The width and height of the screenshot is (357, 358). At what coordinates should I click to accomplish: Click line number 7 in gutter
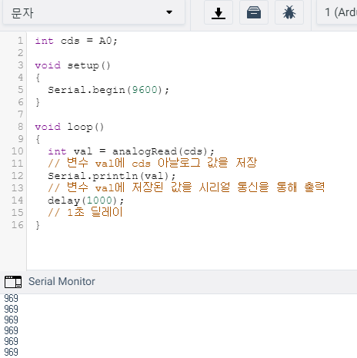[x=20, y=114]
